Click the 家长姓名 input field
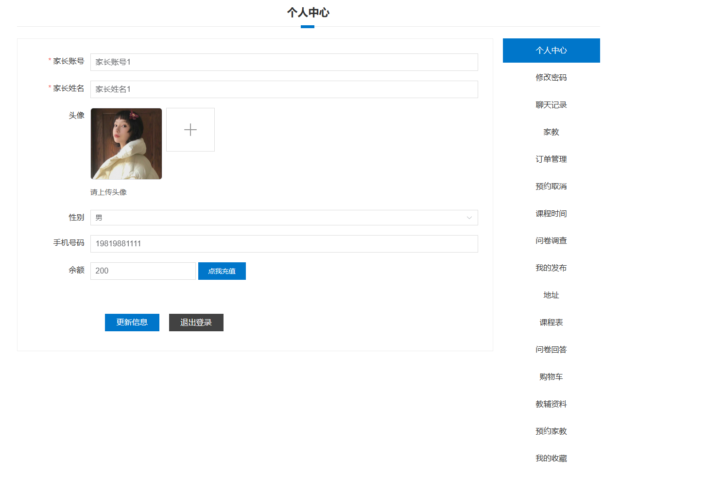707x477 pixels. pyautogui.click(x=284, y=89)
